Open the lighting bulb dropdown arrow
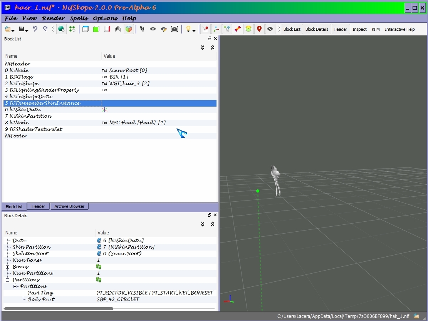 click(x=194, y=30)
